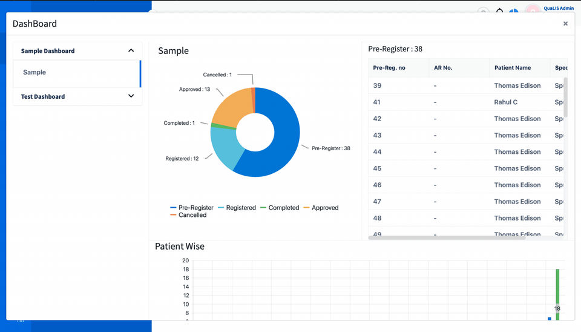Toggle Cancelled series in chart legend

(188, 215)
